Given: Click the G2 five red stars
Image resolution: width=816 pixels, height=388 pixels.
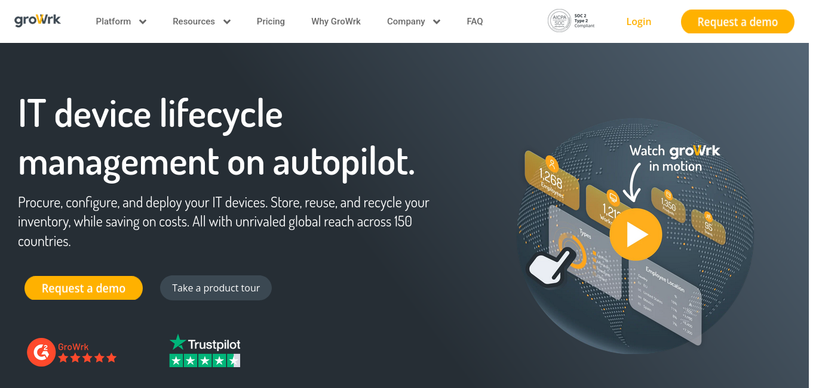Looking at the screenshot, I should [x=87, y=358].
